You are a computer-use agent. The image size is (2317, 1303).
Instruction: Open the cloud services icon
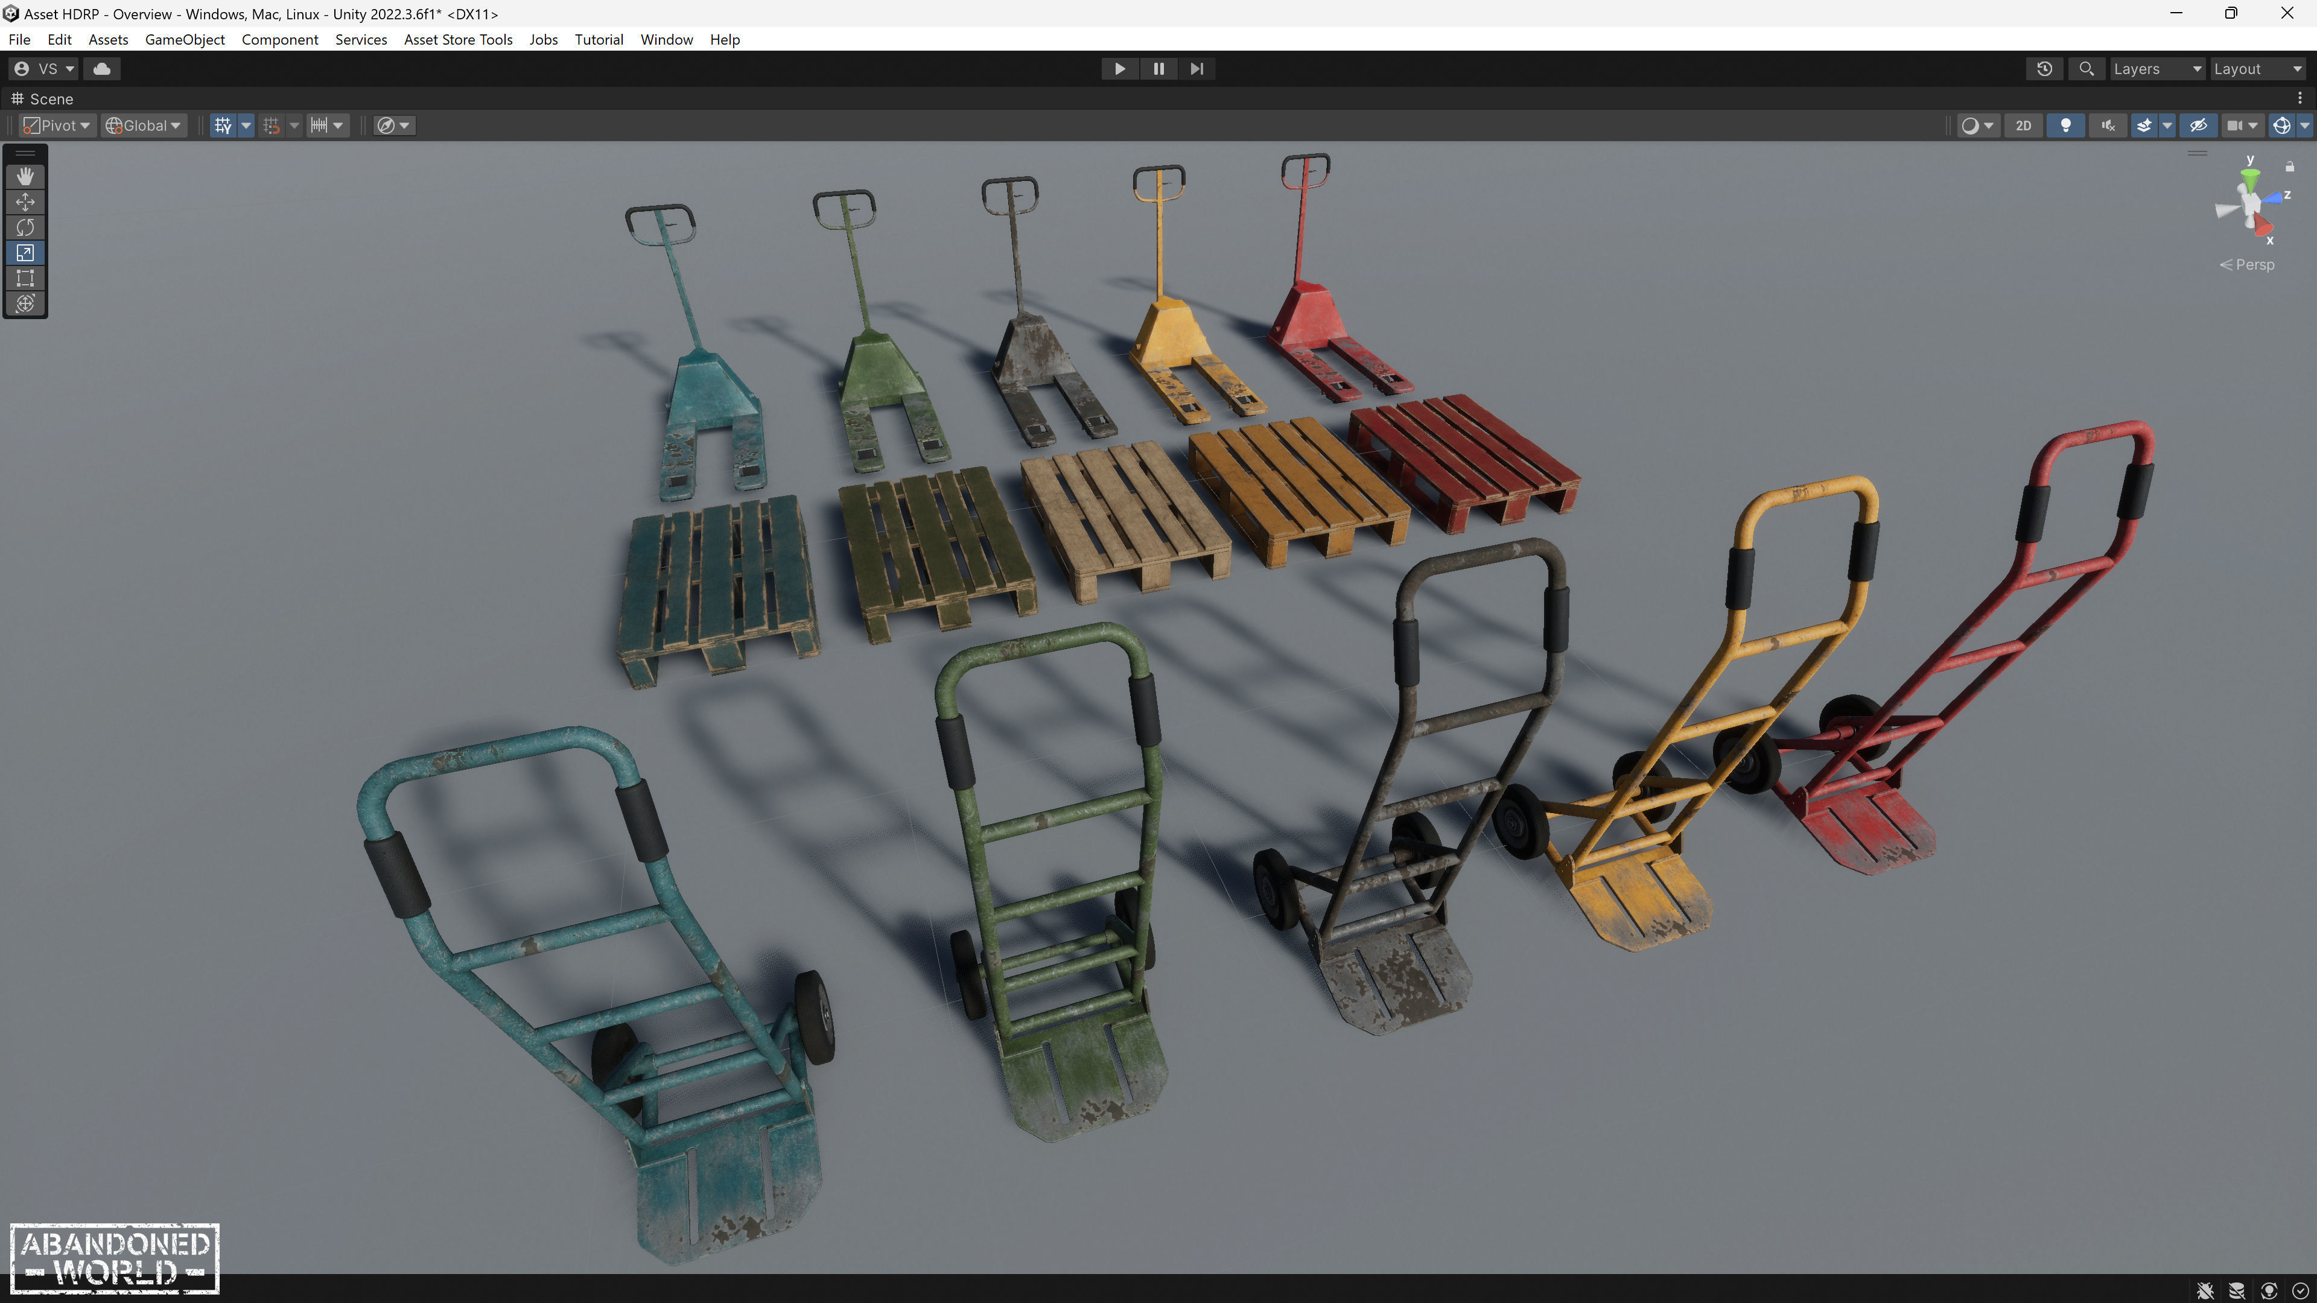point(101,68)
